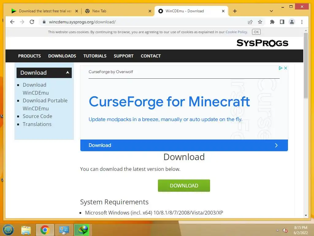
Task: Collapse the Download sidebar panel
Action: (68, 73)
